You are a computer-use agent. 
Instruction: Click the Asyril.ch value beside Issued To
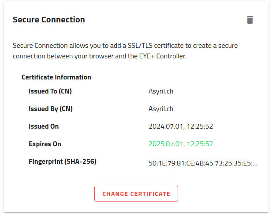[x=161, y=91]
